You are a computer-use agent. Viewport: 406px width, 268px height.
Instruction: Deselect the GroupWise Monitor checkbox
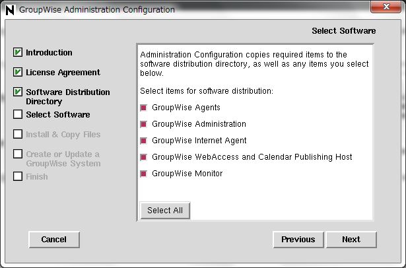[144, 174]
